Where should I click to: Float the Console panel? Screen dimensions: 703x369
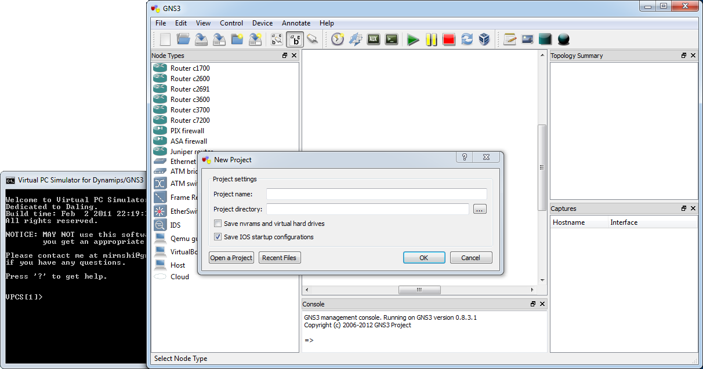(x=533, y=304)
